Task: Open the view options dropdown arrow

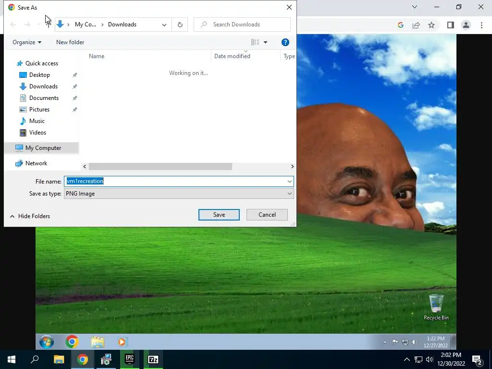Action: coord(265,42)
